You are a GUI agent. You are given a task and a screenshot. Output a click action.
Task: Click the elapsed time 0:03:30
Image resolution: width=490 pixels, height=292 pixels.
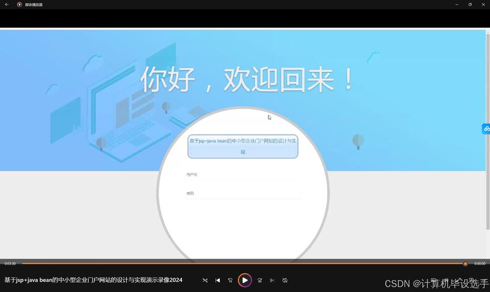tap(10, 263)
